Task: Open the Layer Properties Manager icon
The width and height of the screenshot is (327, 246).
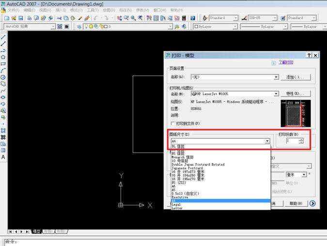Action: coord(79,27)
